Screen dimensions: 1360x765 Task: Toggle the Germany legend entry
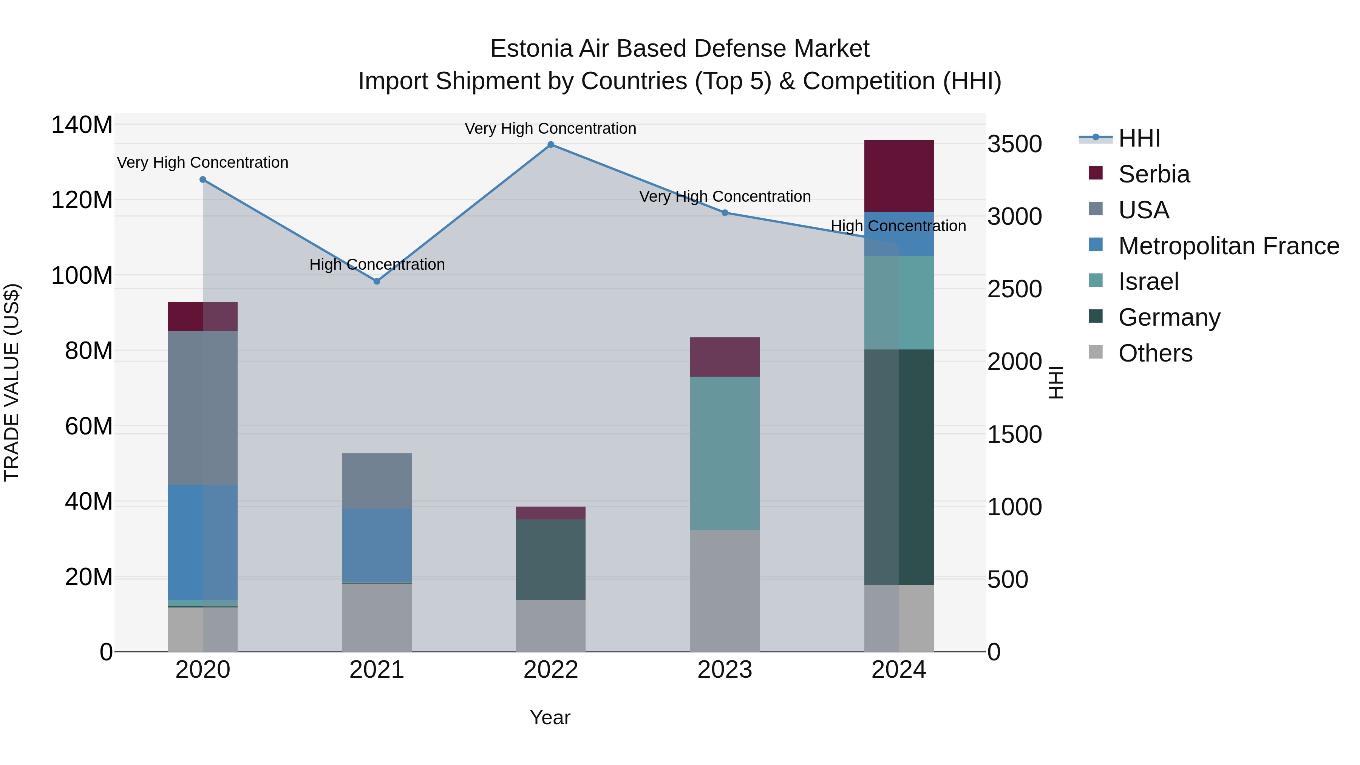pos(1154,317)
